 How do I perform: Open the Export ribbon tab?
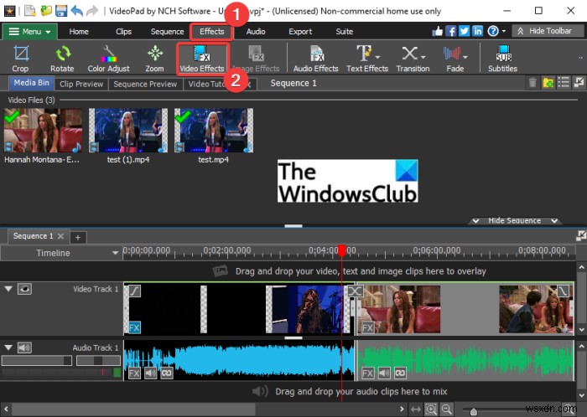point(300,31)
